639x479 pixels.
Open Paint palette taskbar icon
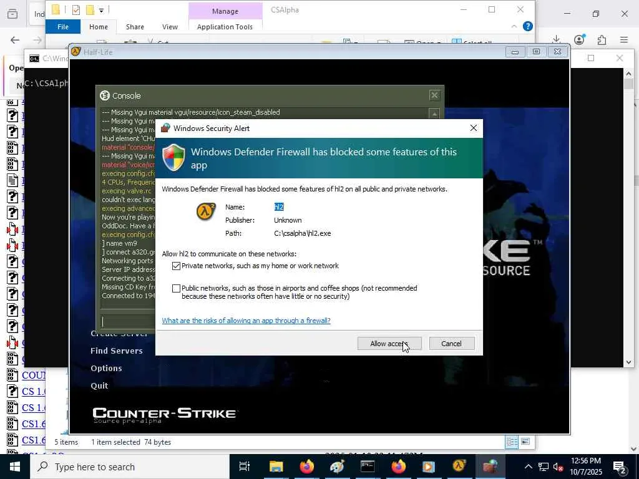[337, 467]
